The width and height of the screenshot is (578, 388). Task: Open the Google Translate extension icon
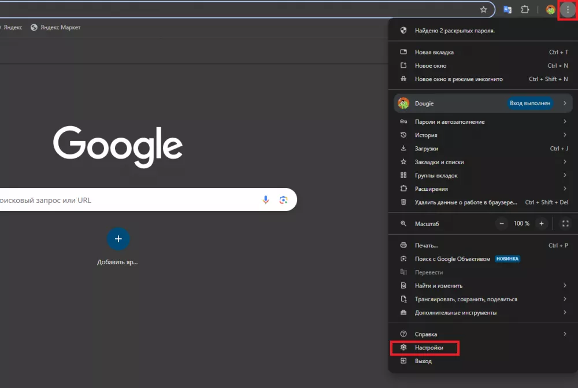[507, 9]
